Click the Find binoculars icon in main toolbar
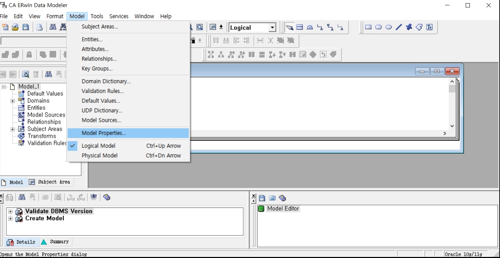This screenshot has width=500, height=258. [x=53, y=27]
